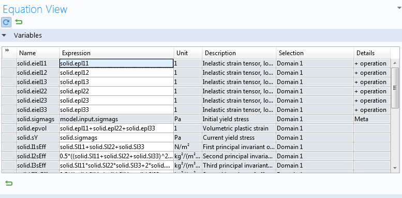Viewport: 402px width, 198px height.
Task: Click the Refresh equations icon
Action: [x=6, y=22]
